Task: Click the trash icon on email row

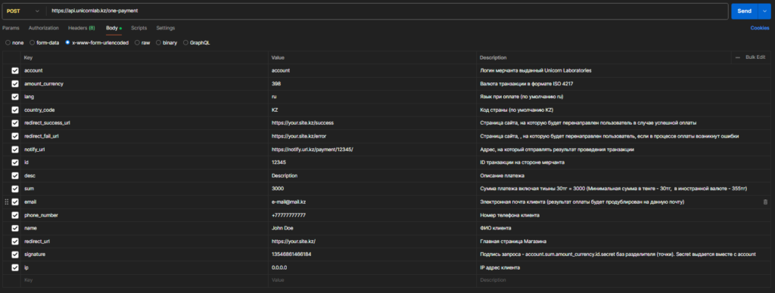Action: coord(765,202)
